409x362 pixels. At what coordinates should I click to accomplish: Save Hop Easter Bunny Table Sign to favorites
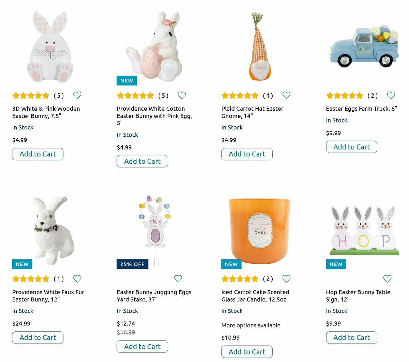[x=387, y=279]
